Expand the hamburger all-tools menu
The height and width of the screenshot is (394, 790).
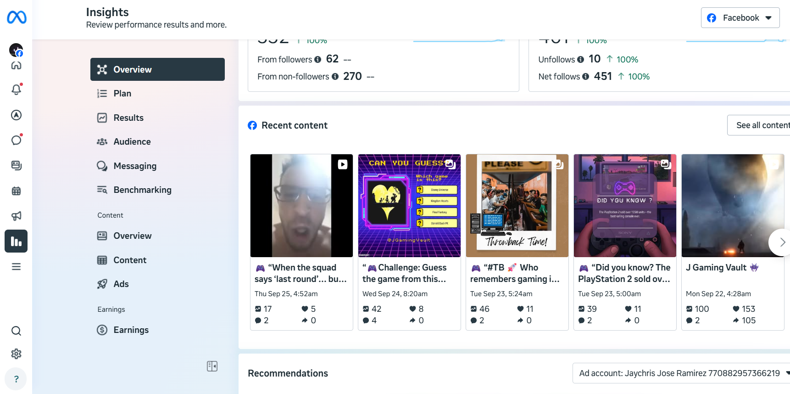coord(16,266)
